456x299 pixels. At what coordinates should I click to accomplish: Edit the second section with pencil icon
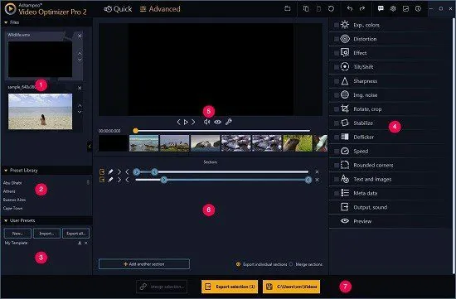[110, 180]
